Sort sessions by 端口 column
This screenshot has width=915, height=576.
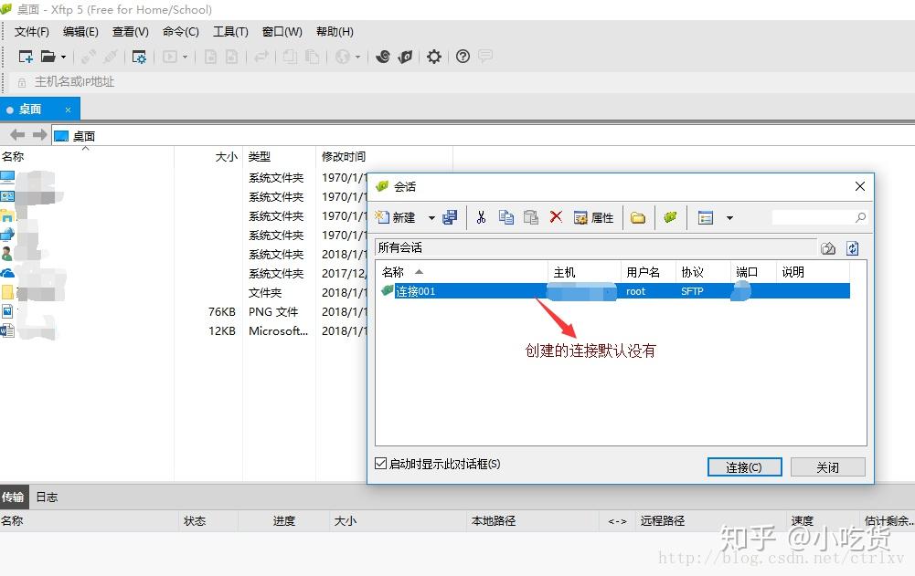coord(753,272)
